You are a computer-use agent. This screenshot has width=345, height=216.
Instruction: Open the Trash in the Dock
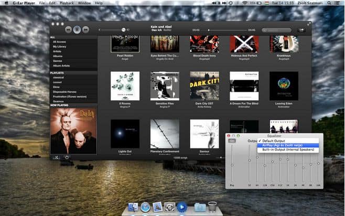[212, 207]
